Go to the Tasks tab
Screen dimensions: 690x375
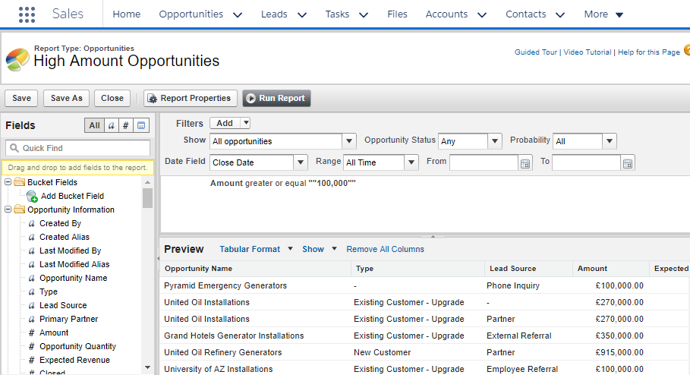(x=337, y=14)
